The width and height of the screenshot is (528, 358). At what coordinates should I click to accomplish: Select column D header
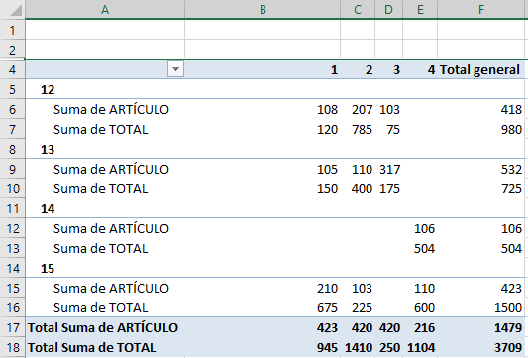pos(389,10)
